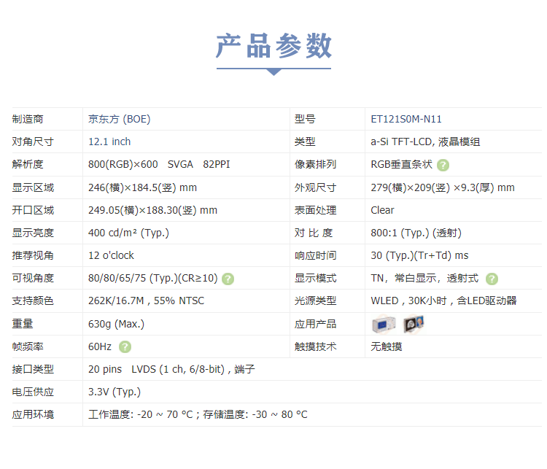The height and width of the screenshot is (469, 547).
Task: Open the 12.1 inch size link
Action: coord(109,142)
